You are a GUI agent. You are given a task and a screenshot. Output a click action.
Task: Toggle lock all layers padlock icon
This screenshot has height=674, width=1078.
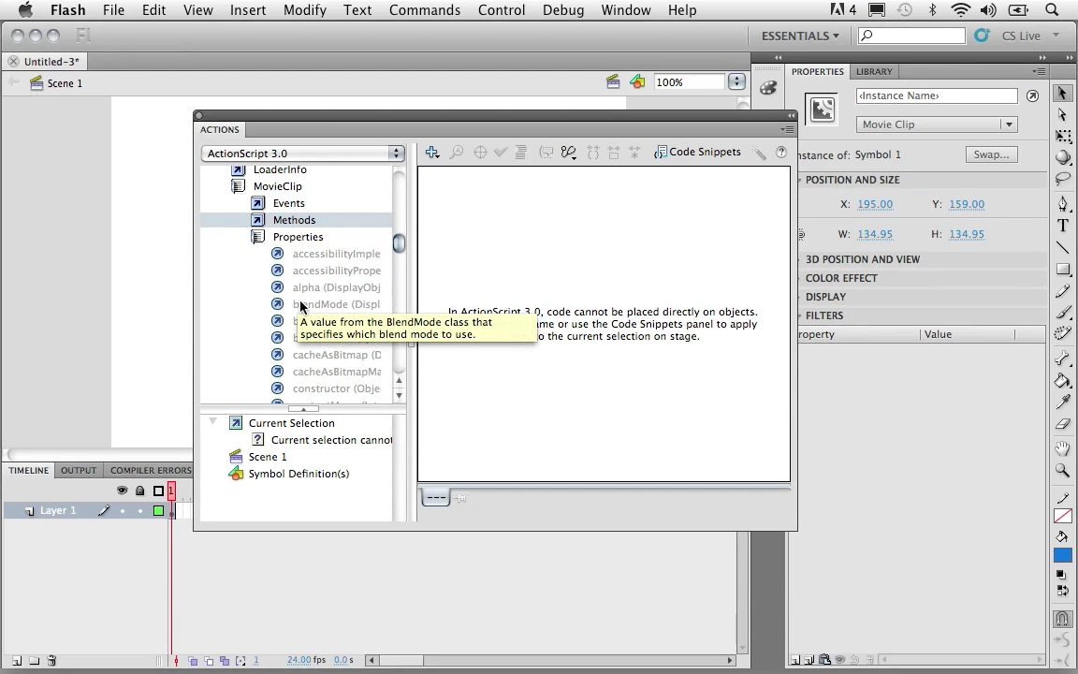(140, 491)
